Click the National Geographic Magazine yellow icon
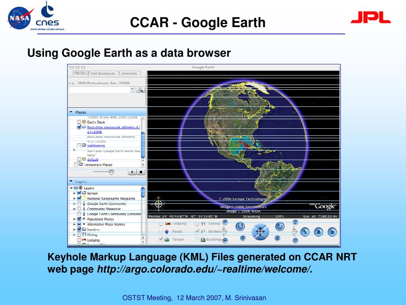Screen dimensions: 406x305 point(84,198)
